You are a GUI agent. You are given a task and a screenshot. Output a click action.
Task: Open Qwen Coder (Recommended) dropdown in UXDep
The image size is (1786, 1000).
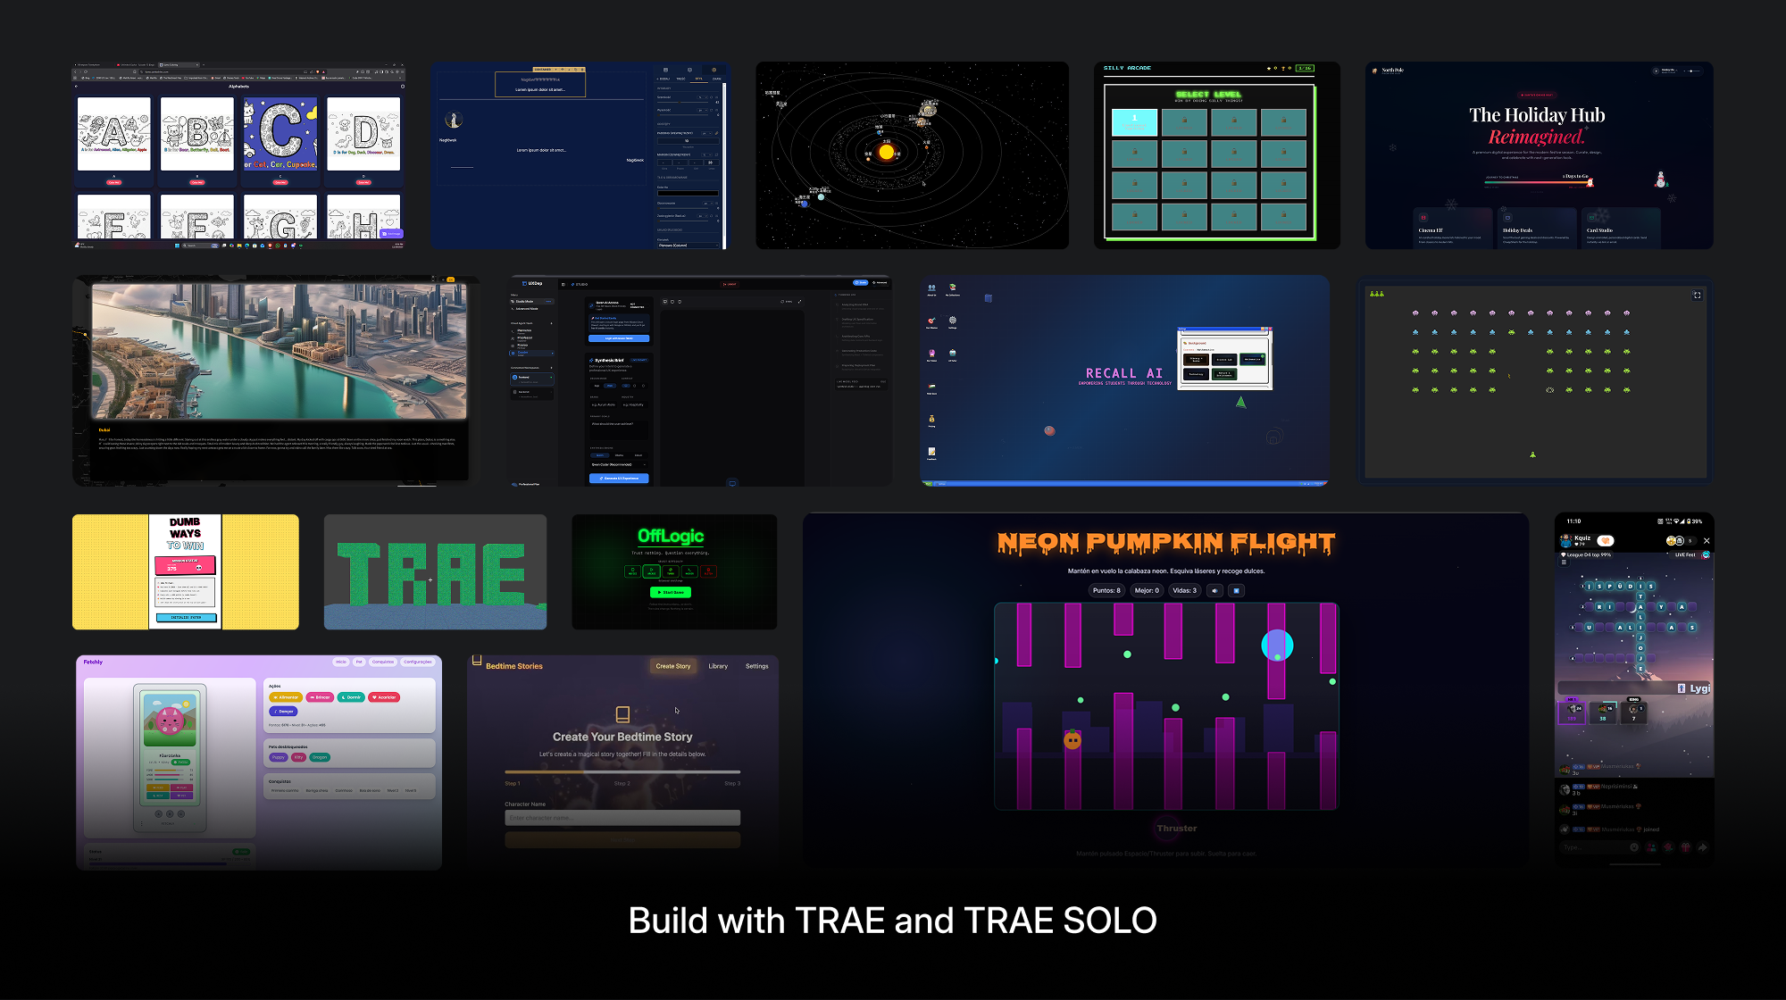(x=618, y=465)
